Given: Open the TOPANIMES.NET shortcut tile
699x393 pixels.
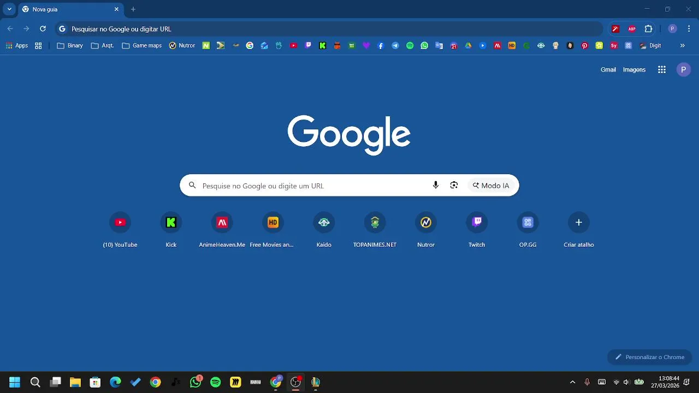Looking at the screenshot, I should tap(375, 230).
